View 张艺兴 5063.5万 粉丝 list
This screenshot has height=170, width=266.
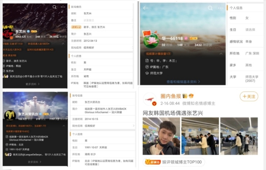[23, 37]
